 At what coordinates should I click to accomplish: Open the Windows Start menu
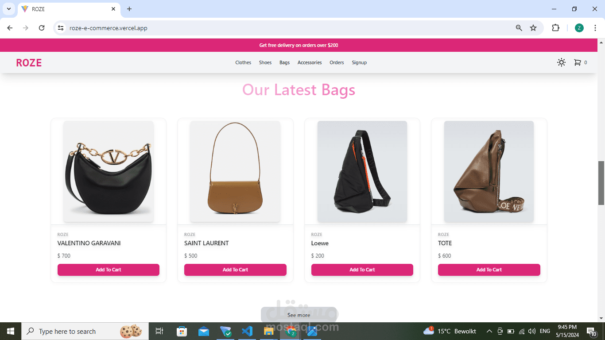[11, 331]
